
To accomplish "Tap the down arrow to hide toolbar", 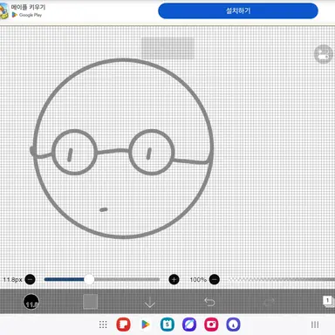I will coord(150,303).
